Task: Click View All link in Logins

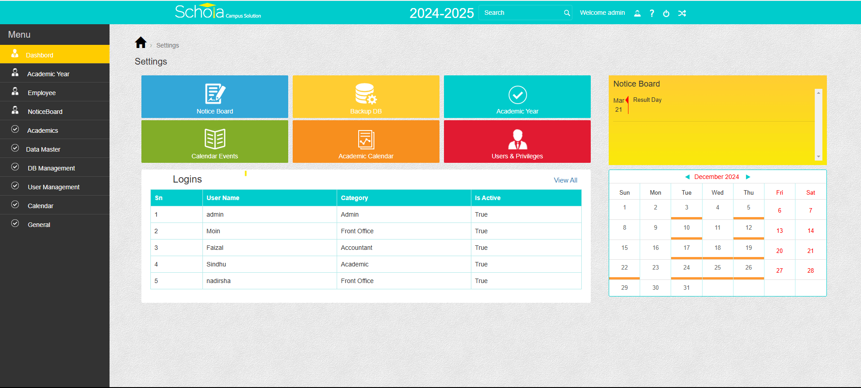Action: pos(566,180)
